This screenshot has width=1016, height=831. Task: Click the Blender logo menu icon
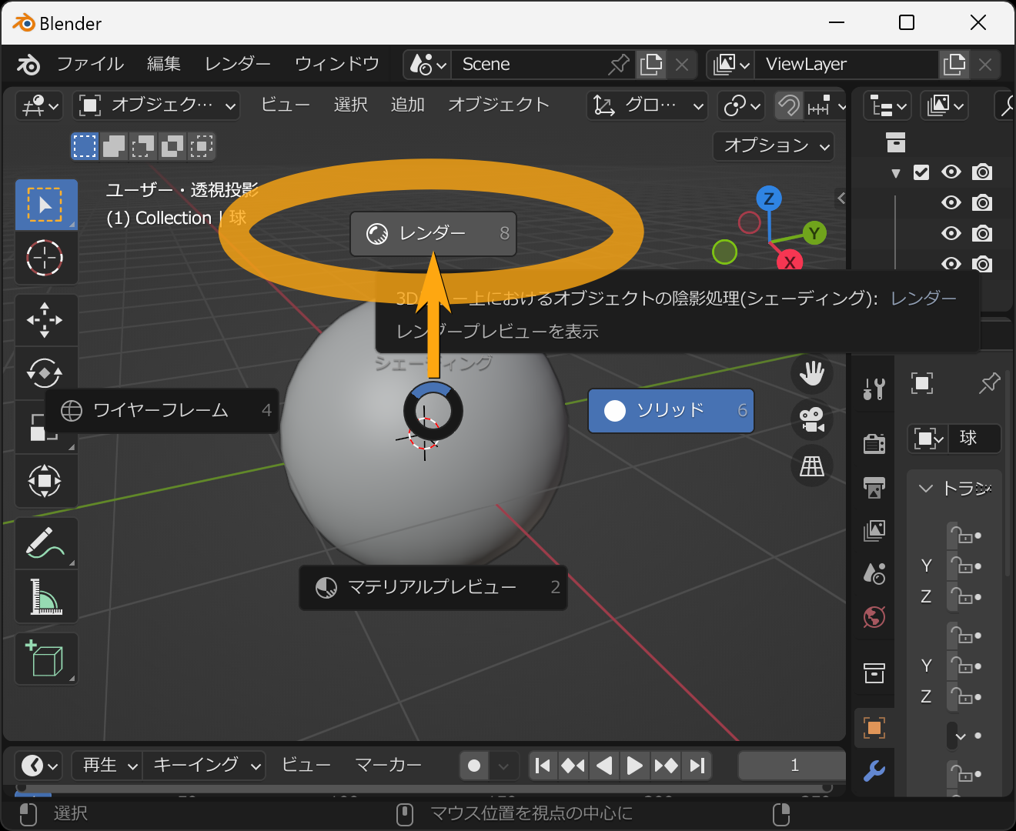(x=28, y=65)
